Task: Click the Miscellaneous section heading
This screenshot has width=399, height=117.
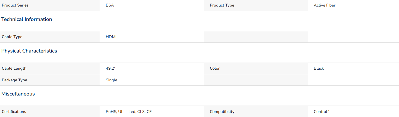Action: pos(18,94)
